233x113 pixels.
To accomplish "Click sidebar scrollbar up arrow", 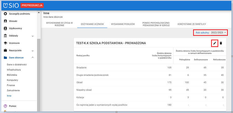I will click(39, 12).
